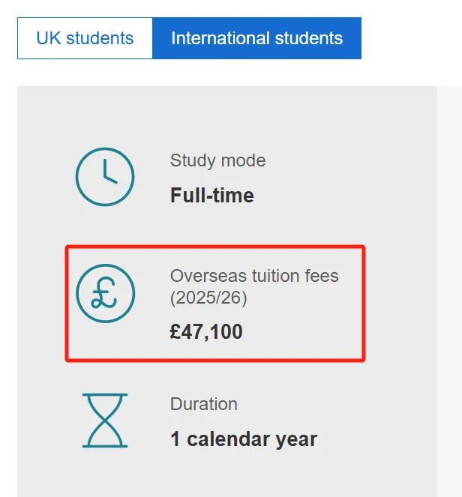462x497 pixels.
Task: Click the Overseas tuition fees heading
Action: pos(254,275)
